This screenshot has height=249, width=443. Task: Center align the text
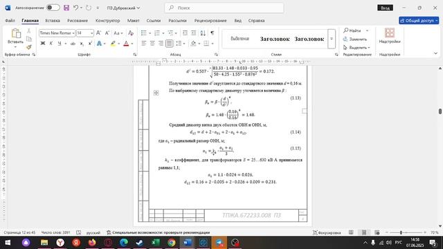click(x=152, y=43)
